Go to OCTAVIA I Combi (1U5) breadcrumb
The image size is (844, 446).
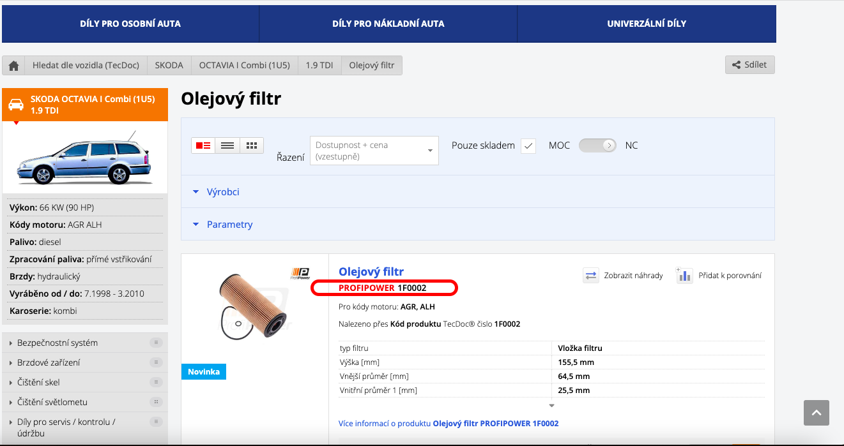(245, 65)
